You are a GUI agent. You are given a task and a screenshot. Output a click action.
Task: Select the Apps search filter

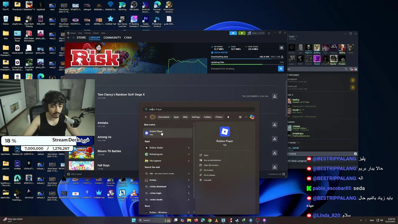click(176, 117)
